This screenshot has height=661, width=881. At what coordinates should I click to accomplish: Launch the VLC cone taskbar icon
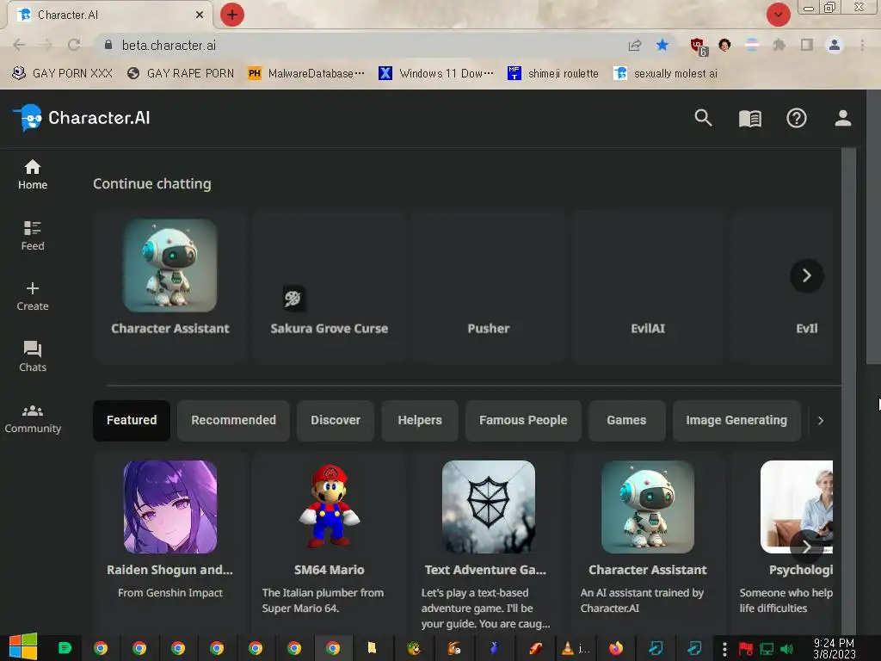point(568,648)
